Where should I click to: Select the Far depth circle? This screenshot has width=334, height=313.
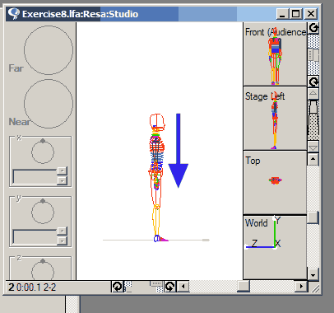tap(49, 50)
